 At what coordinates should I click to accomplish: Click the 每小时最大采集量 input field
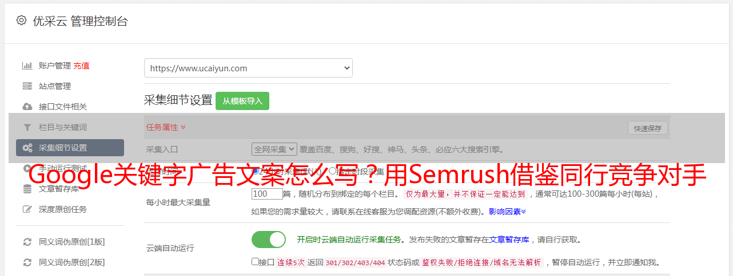[x=267, y=194]
